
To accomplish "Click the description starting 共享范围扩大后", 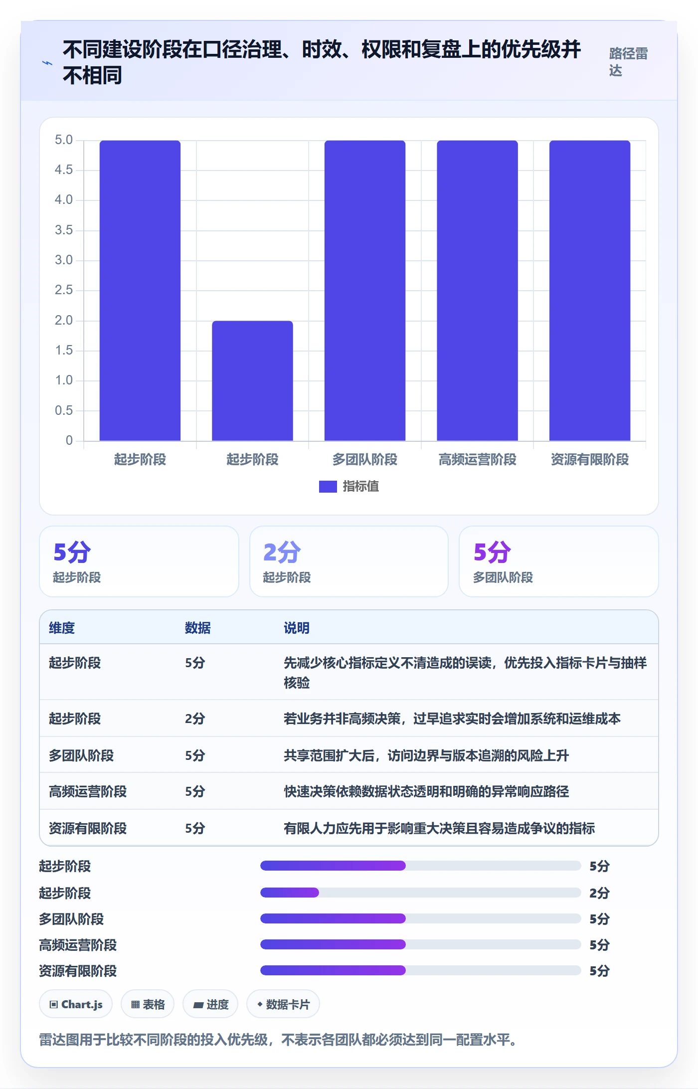I will coord(426,755).
